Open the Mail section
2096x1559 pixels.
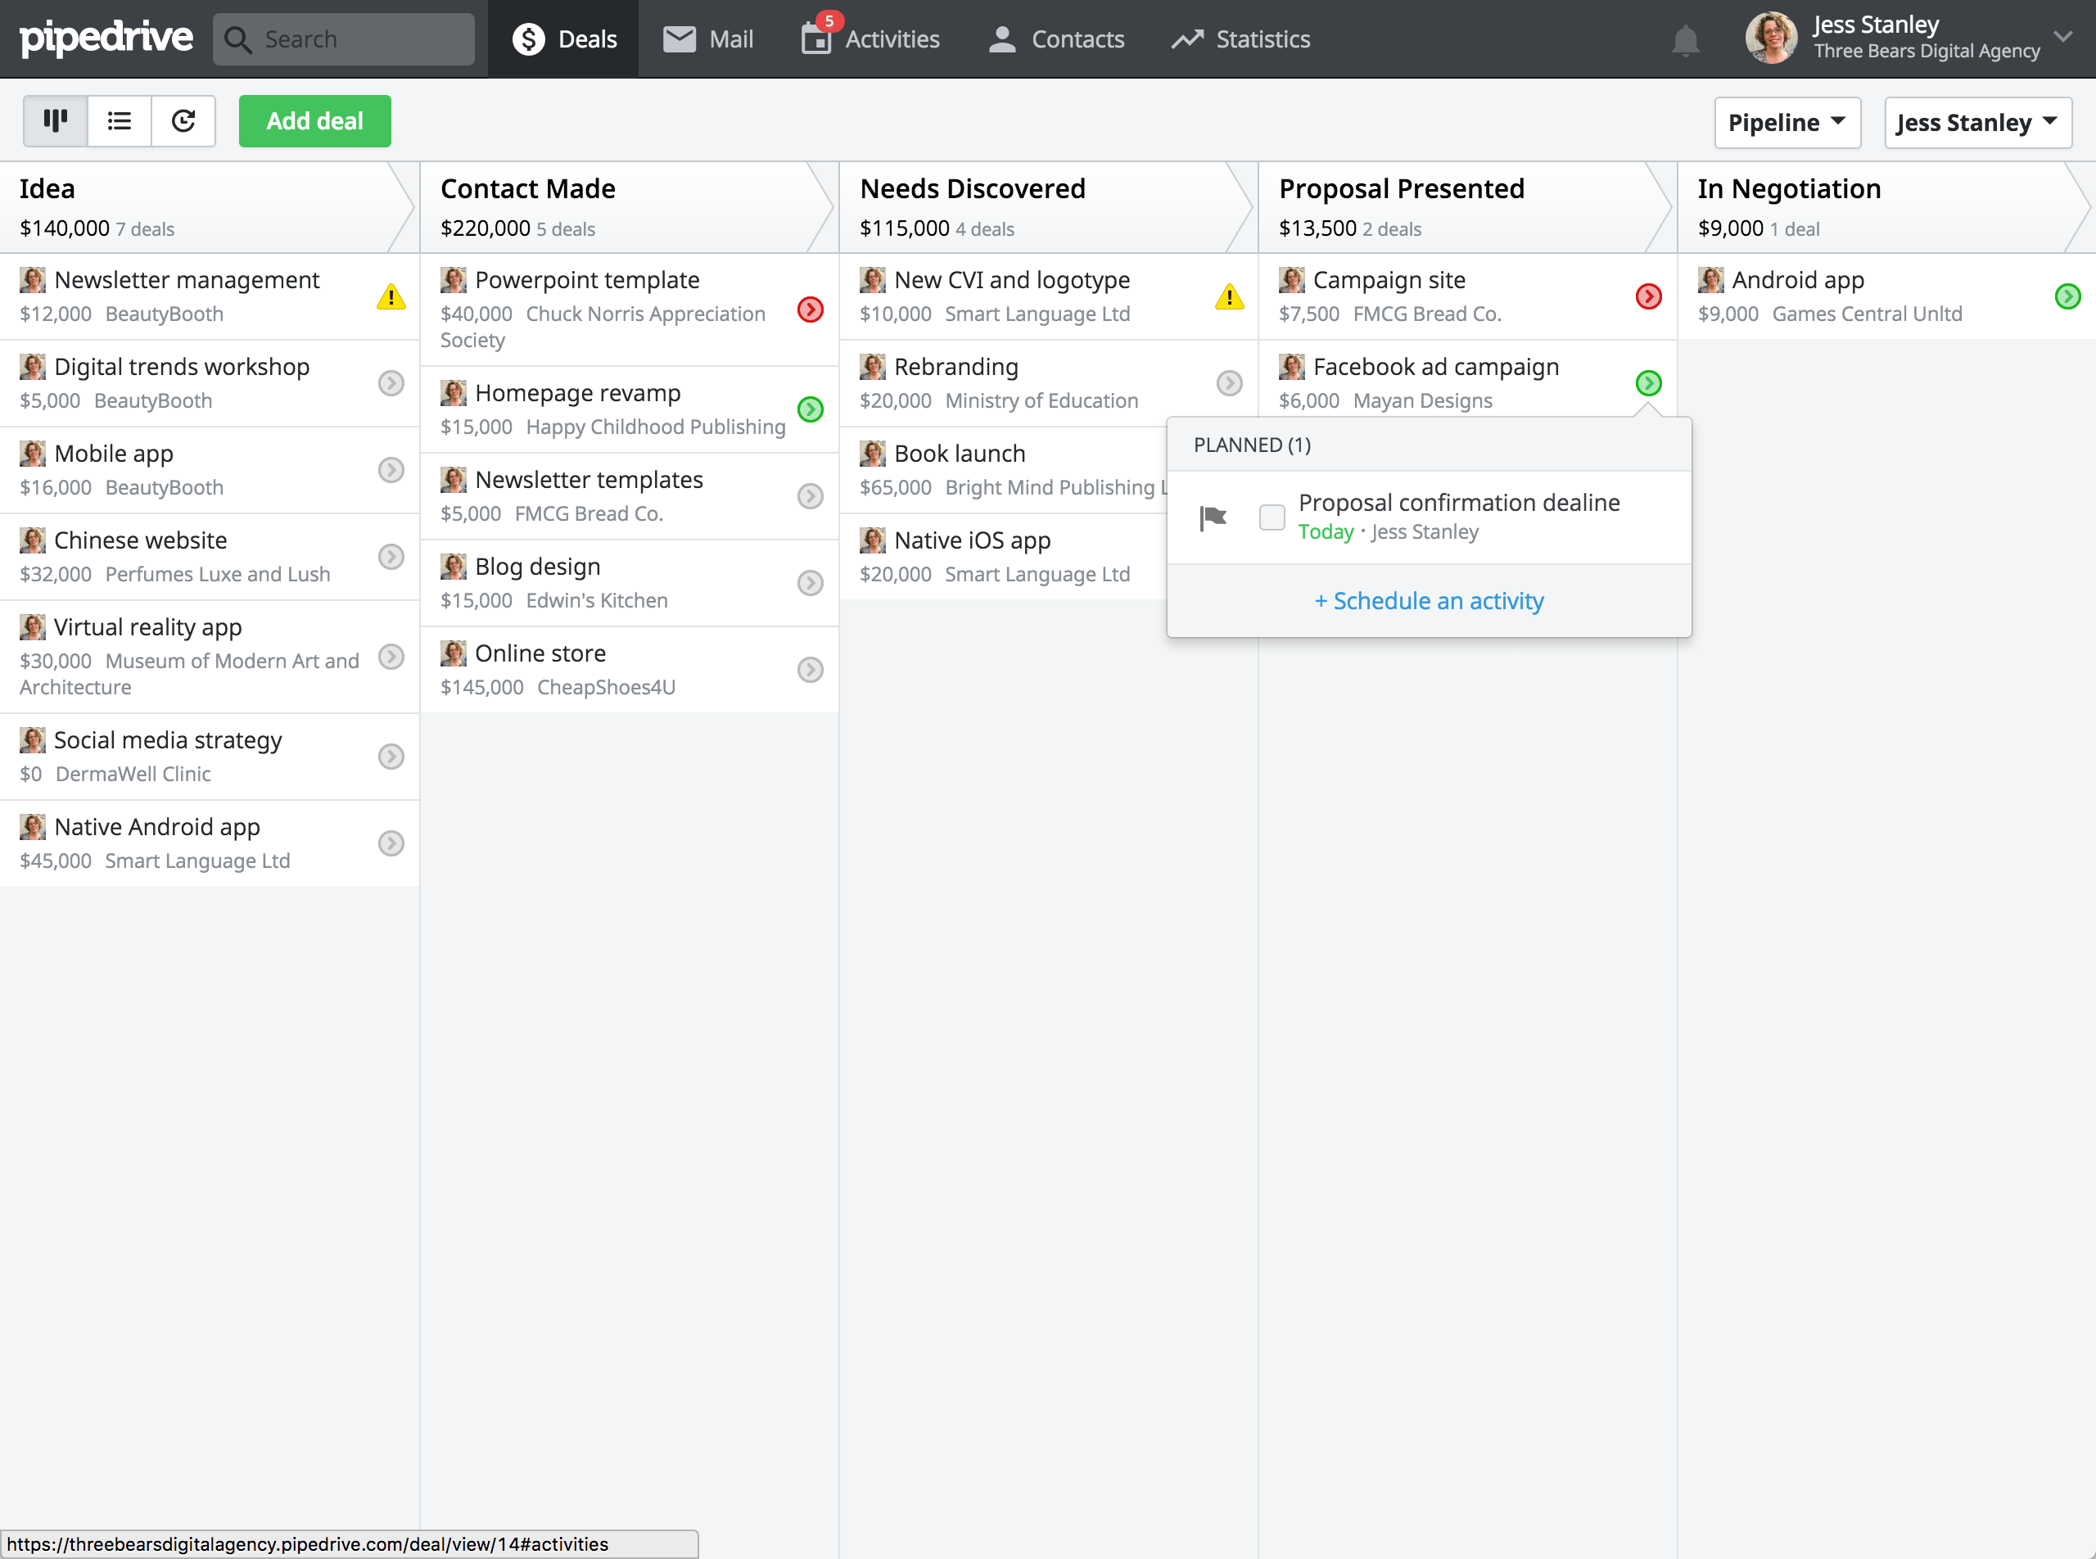707,38
